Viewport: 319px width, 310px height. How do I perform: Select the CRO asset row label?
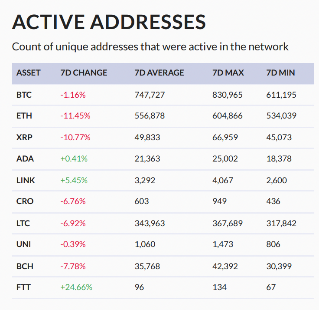coord(25,201)
